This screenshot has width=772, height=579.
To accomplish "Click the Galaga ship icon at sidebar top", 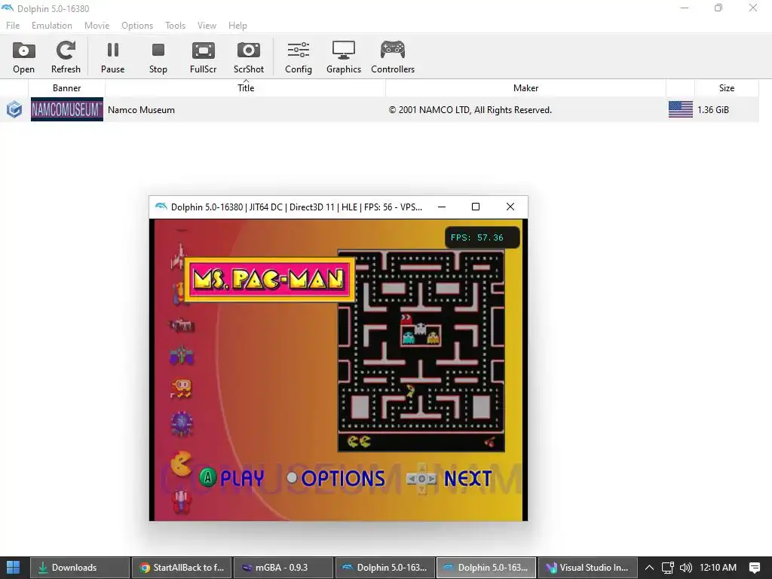I will point(179,256).
